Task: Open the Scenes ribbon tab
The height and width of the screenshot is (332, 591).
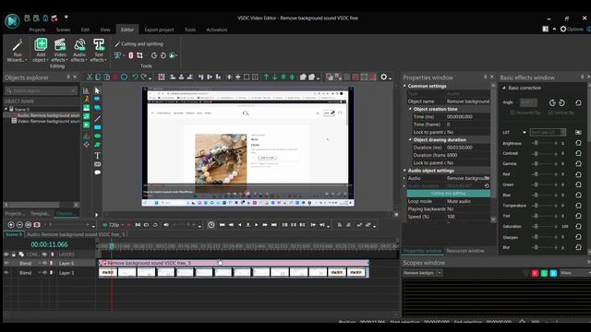Action: (63, 30)
